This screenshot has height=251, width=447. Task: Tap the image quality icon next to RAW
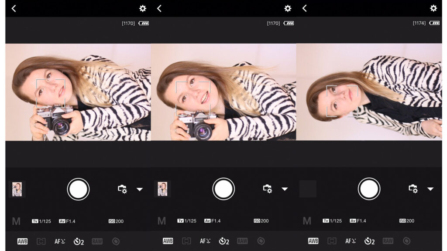tap(116, 241)
